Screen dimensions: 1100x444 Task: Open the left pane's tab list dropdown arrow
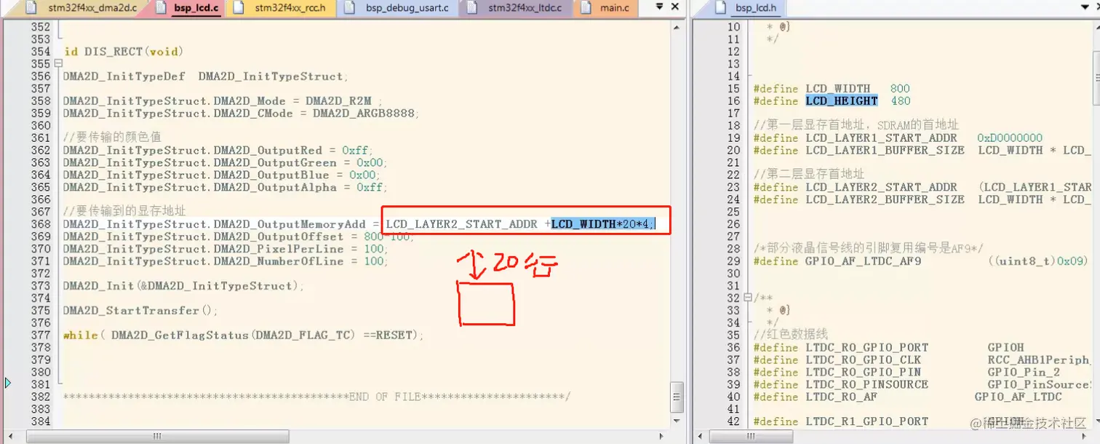tap(659, 7)
